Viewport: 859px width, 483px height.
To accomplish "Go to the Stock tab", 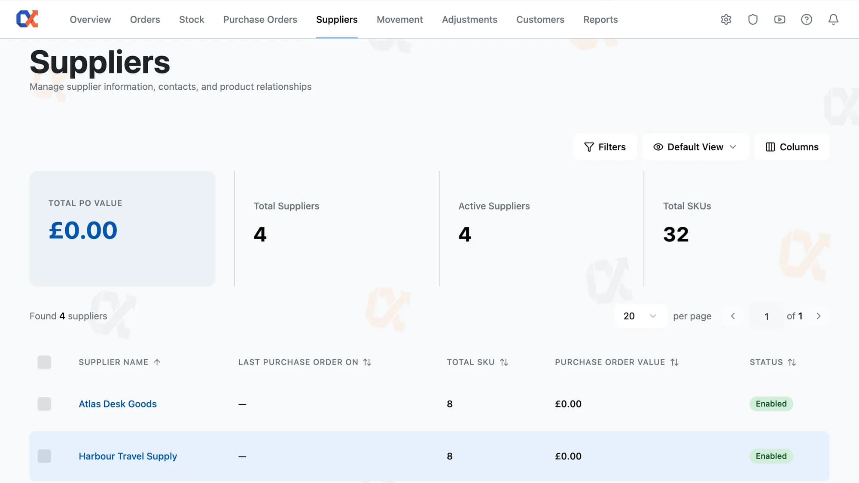I will click(x=192, y=19).
